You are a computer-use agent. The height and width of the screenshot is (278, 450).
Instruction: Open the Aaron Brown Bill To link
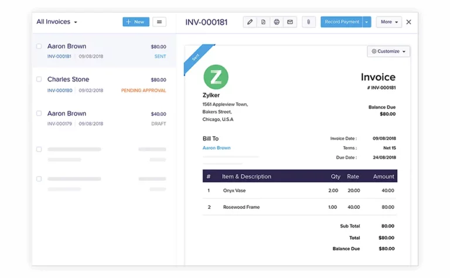click(216, 148)
